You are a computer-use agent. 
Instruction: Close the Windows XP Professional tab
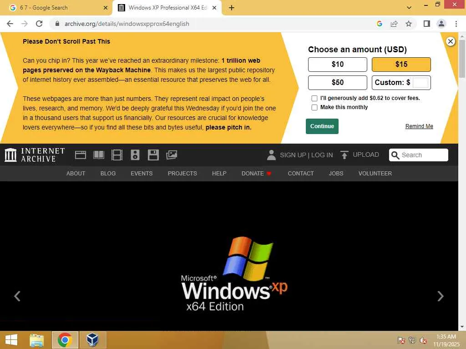[214, 8]
